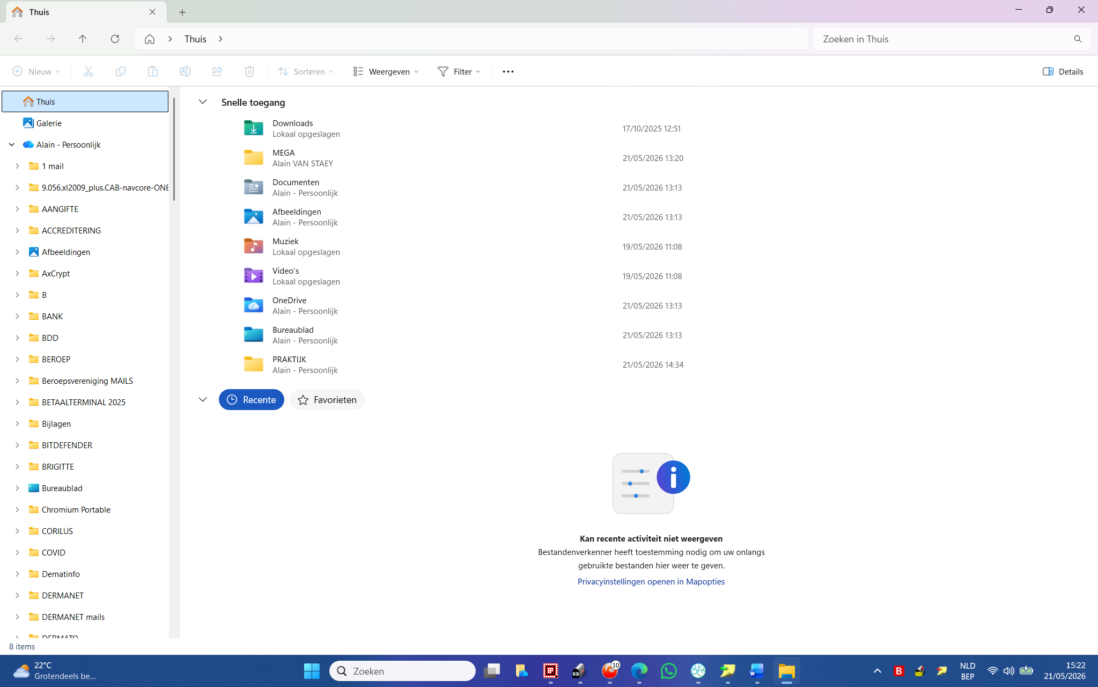Select the BITDEFENDER folder in tree
The height and width of the screenshot is (687, 1098).
(x=67, y=445)
